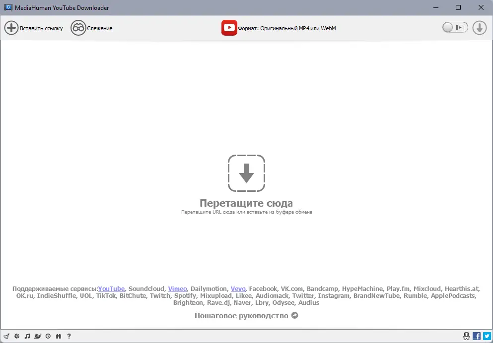Toggle the video mode switch

coord(455,28)
